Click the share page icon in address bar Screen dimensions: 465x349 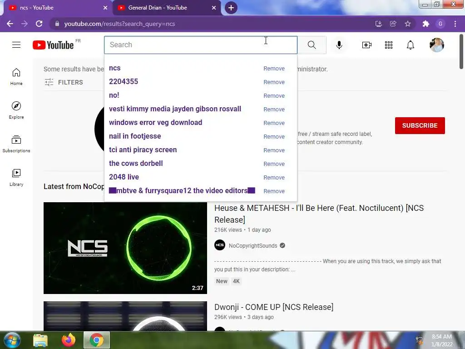[393, 24]
